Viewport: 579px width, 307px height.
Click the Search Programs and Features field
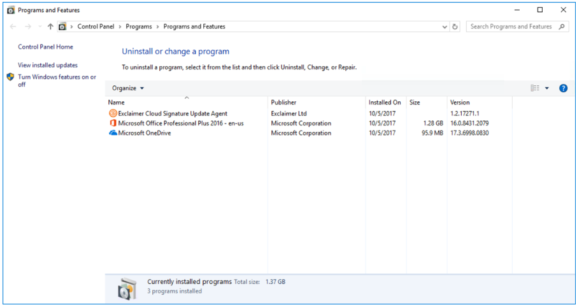point(511,27)
